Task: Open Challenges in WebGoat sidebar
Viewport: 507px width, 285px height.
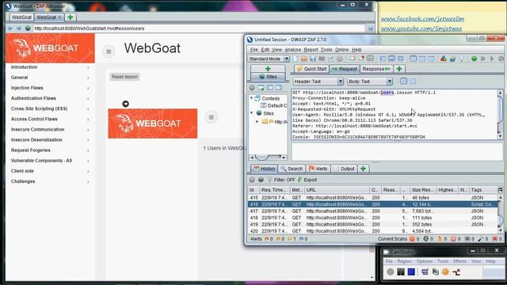Action: (x=50, y=181)
